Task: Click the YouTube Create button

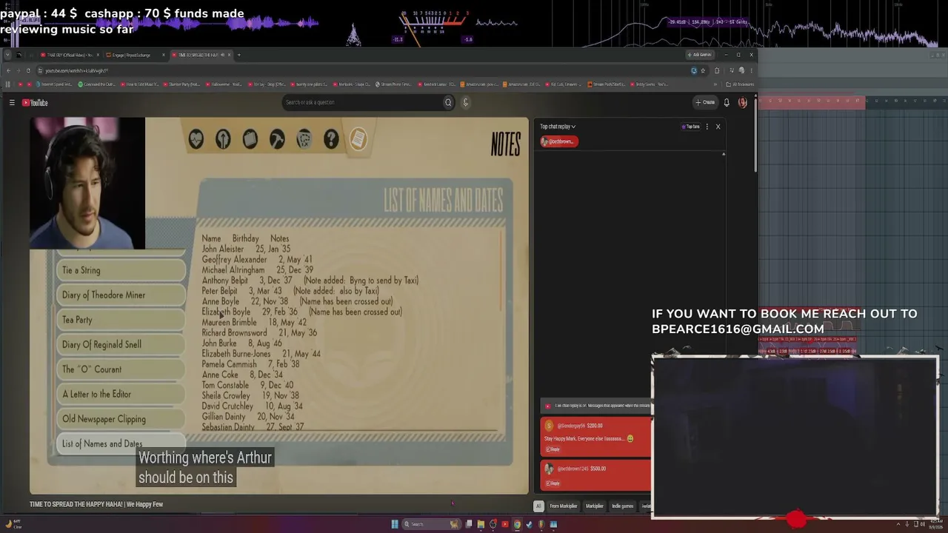Action: (x=705, y=102)
